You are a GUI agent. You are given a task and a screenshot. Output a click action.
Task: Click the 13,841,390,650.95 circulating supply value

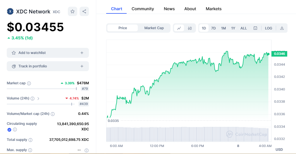73,124
